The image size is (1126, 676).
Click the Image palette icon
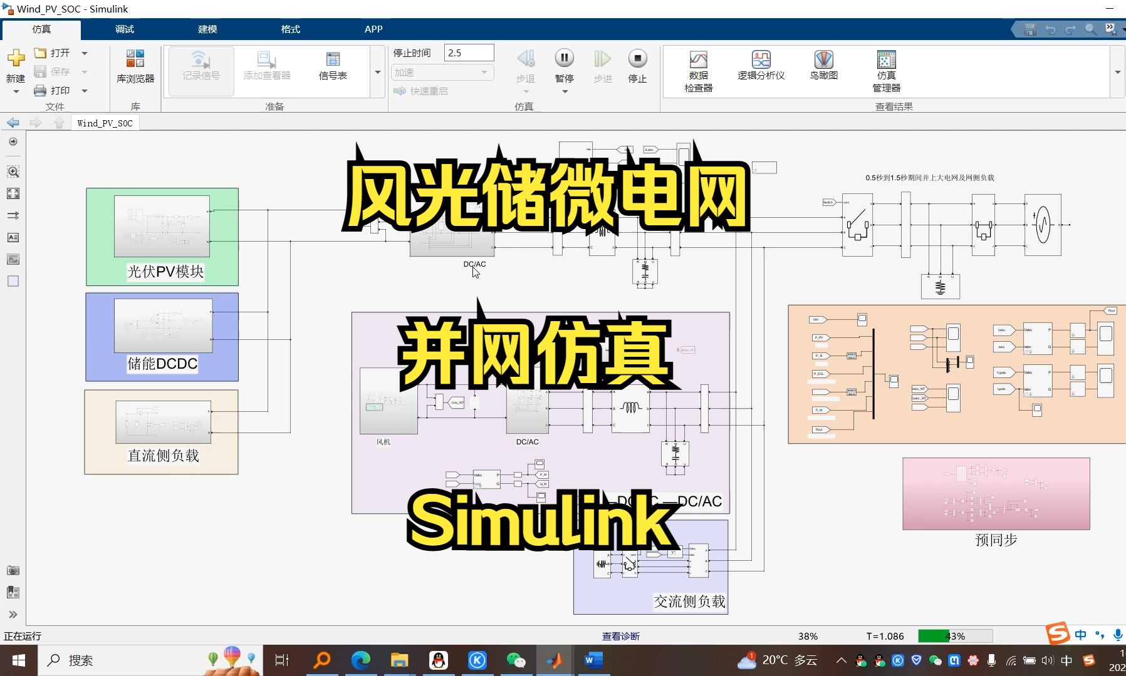pos(13,259)
